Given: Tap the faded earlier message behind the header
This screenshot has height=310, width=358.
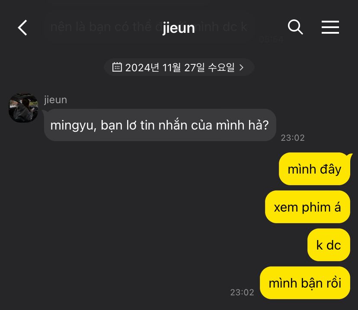Looking at the screenshot, I should pyautogui.click(x=149, y=27).
